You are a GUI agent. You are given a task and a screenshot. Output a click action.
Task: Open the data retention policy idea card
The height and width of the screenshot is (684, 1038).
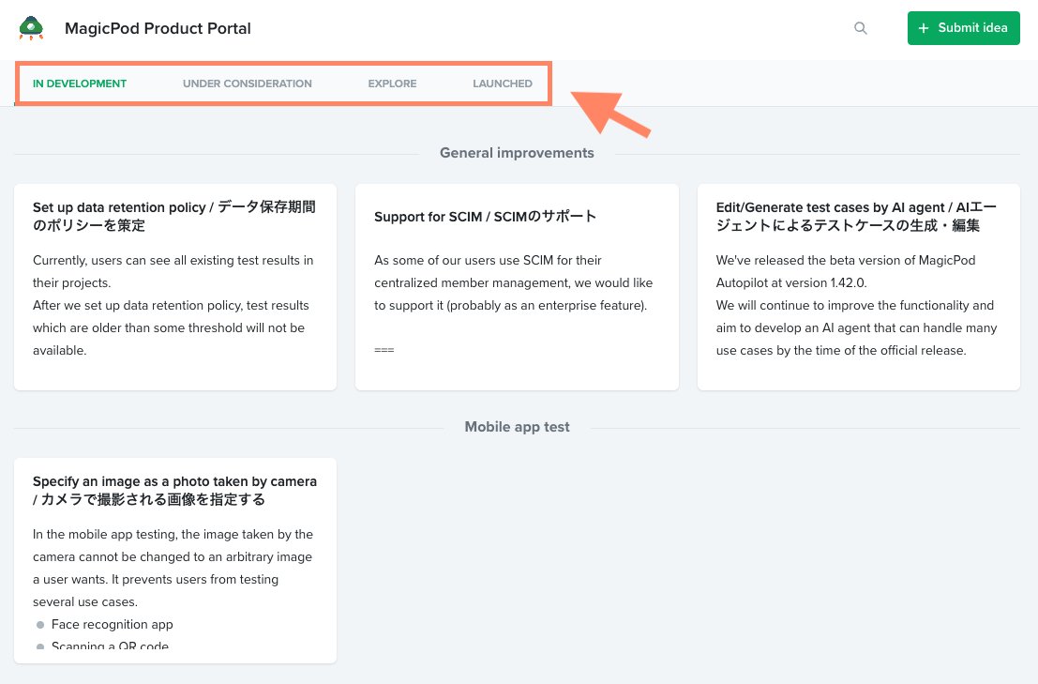(174, 286)
